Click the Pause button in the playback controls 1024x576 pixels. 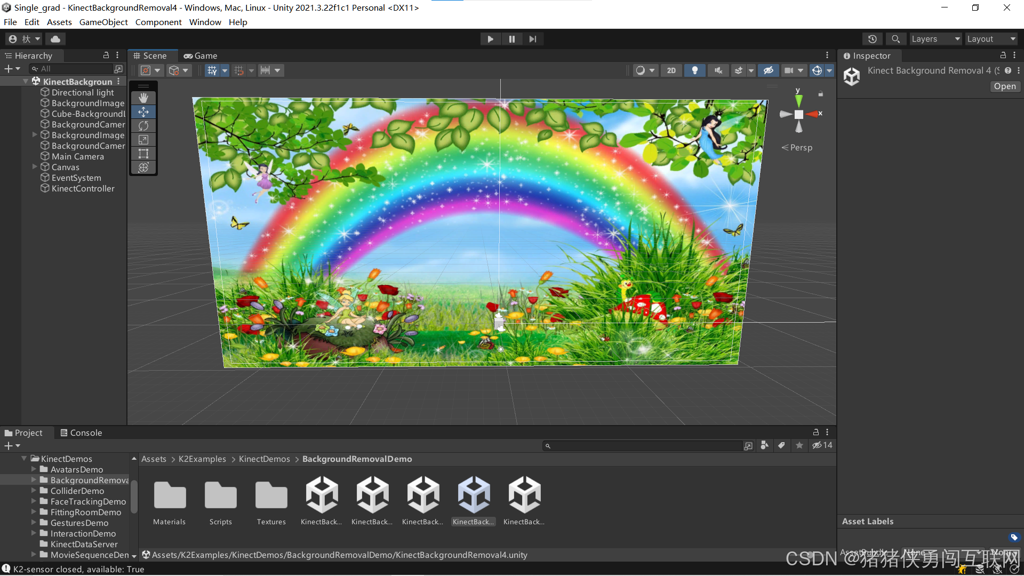511,38
